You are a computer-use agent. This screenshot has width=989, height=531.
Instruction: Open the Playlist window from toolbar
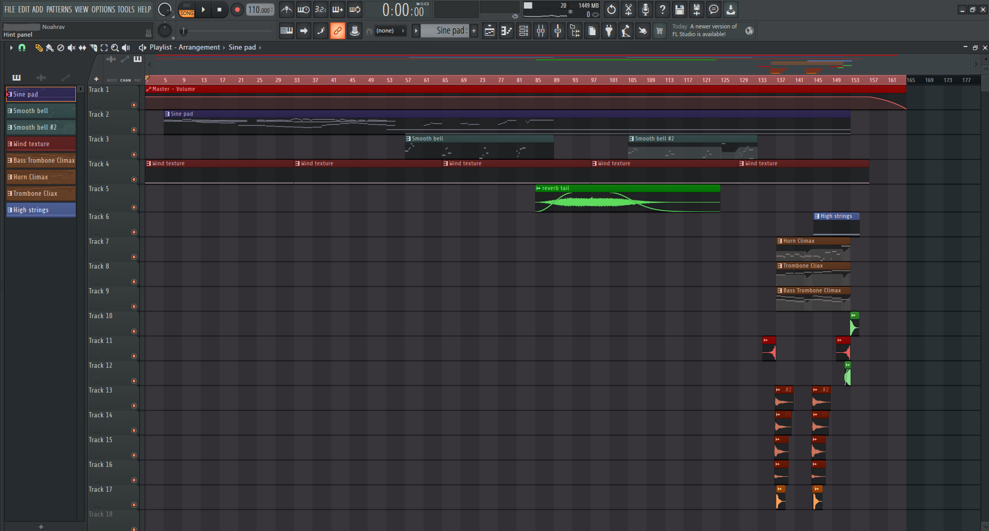(x=489, y=31)
